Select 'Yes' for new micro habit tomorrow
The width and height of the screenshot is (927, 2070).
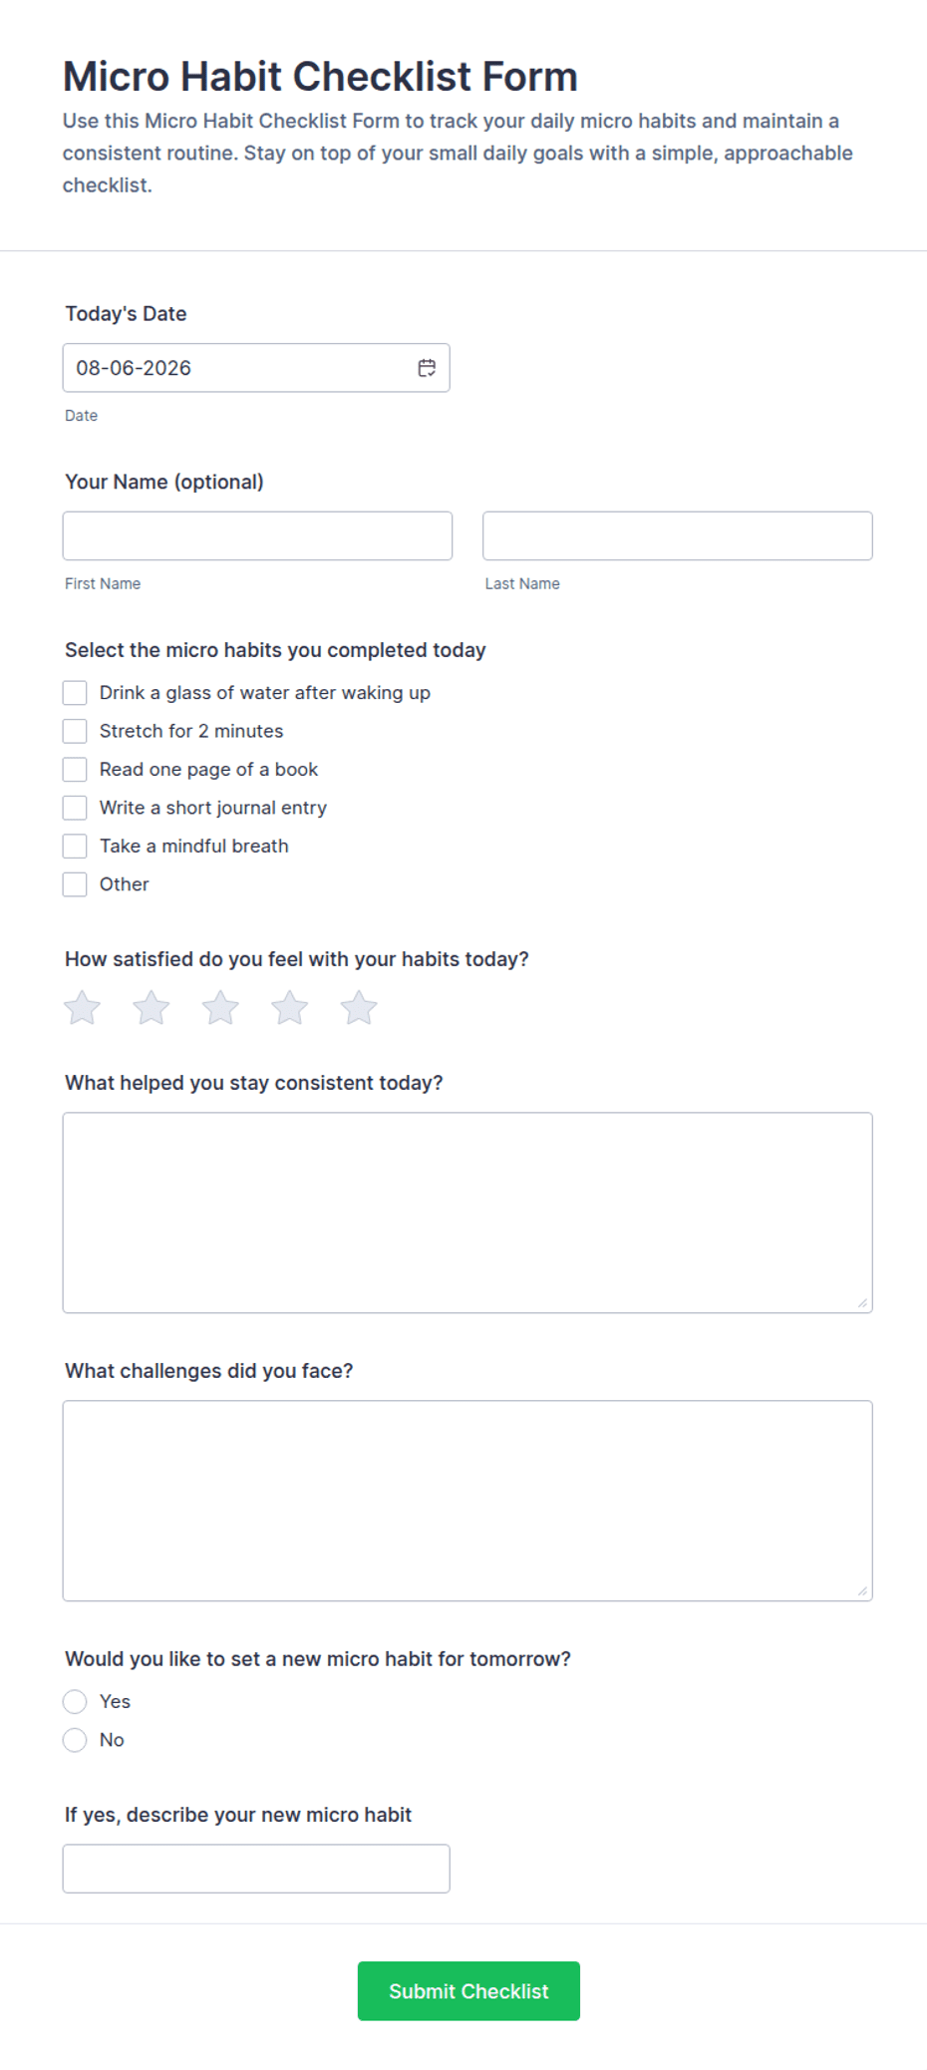[x=75, y=1702]
